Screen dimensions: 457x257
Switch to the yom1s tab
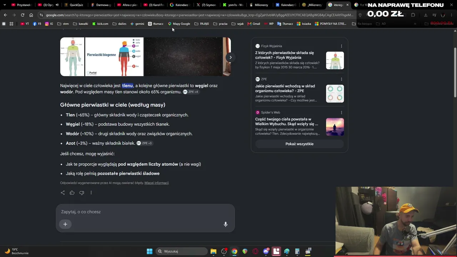pos(232,5)
